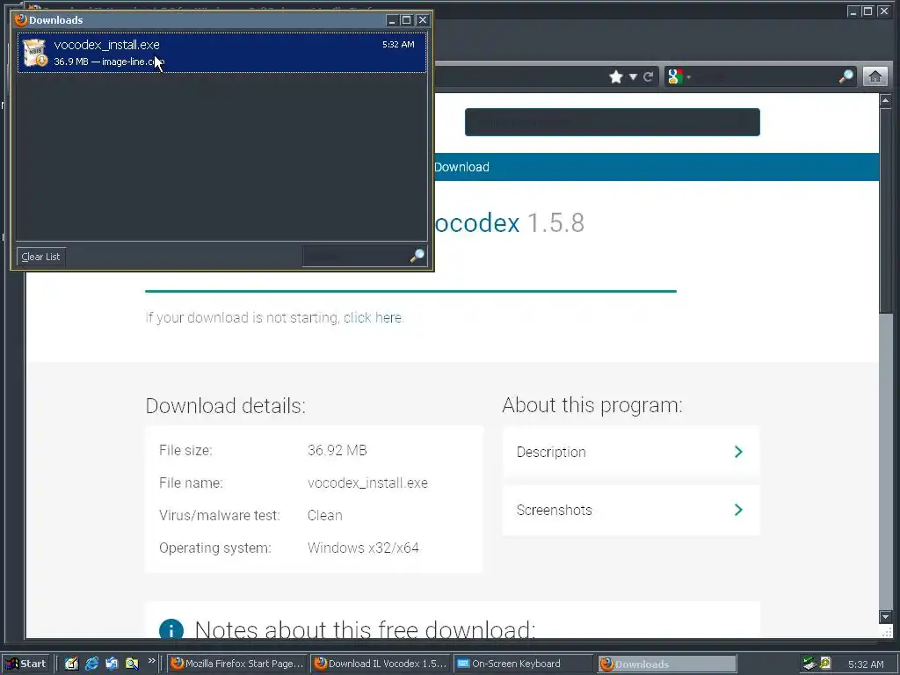Screen dimensions: 900x675
Task: Expand the quick launch overflow chevron
Action: coord(151,661)
